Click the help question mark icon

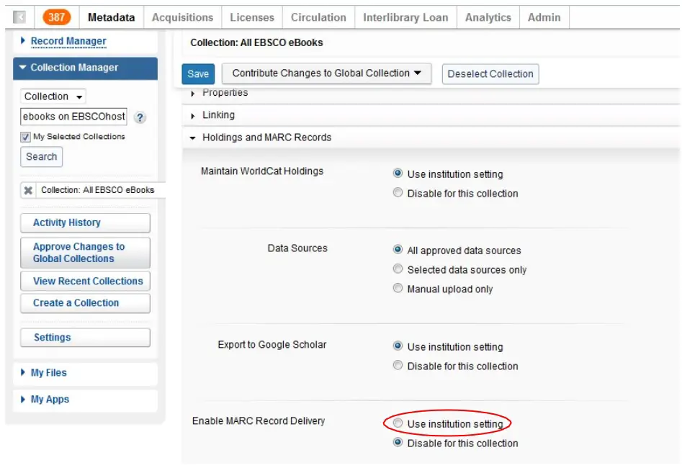(140, 117)
